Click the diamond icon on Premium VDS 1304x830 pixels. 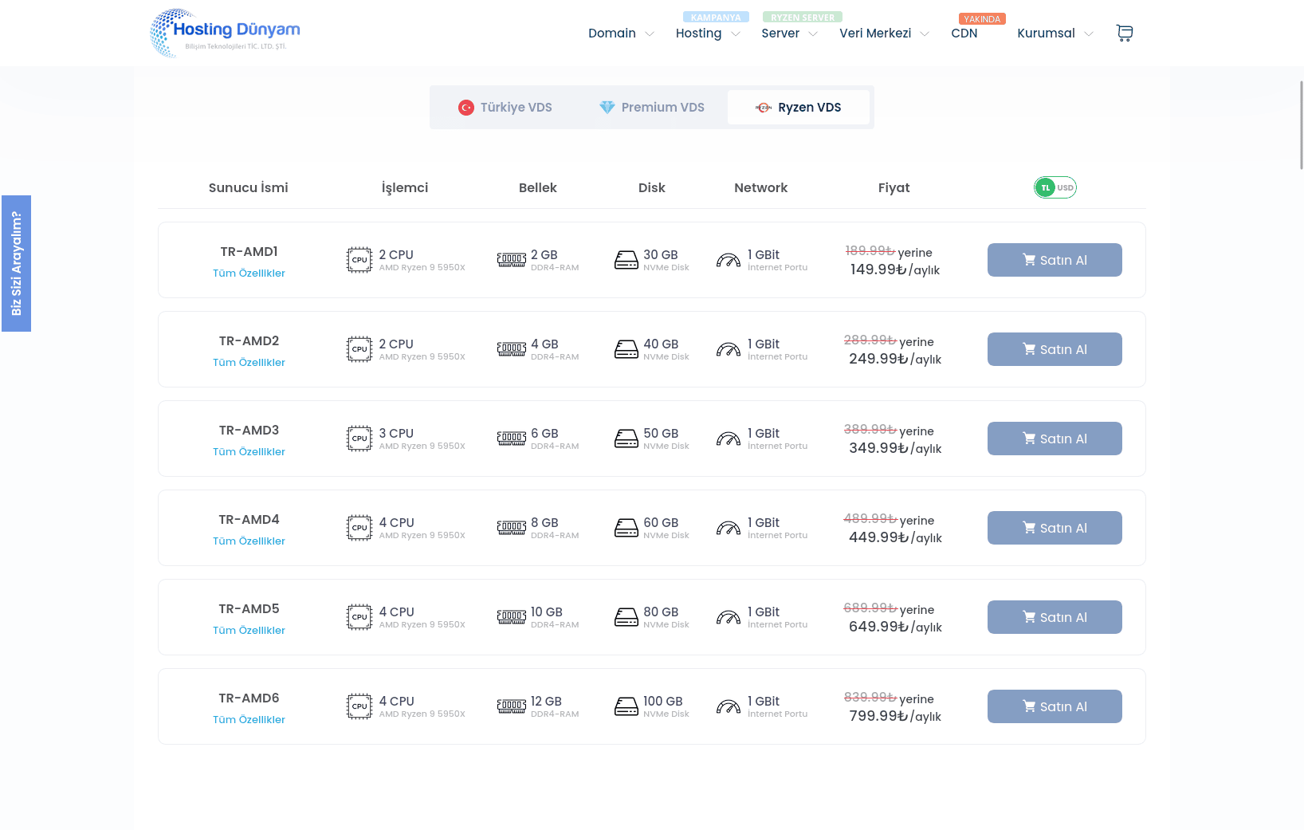(607, 108)
